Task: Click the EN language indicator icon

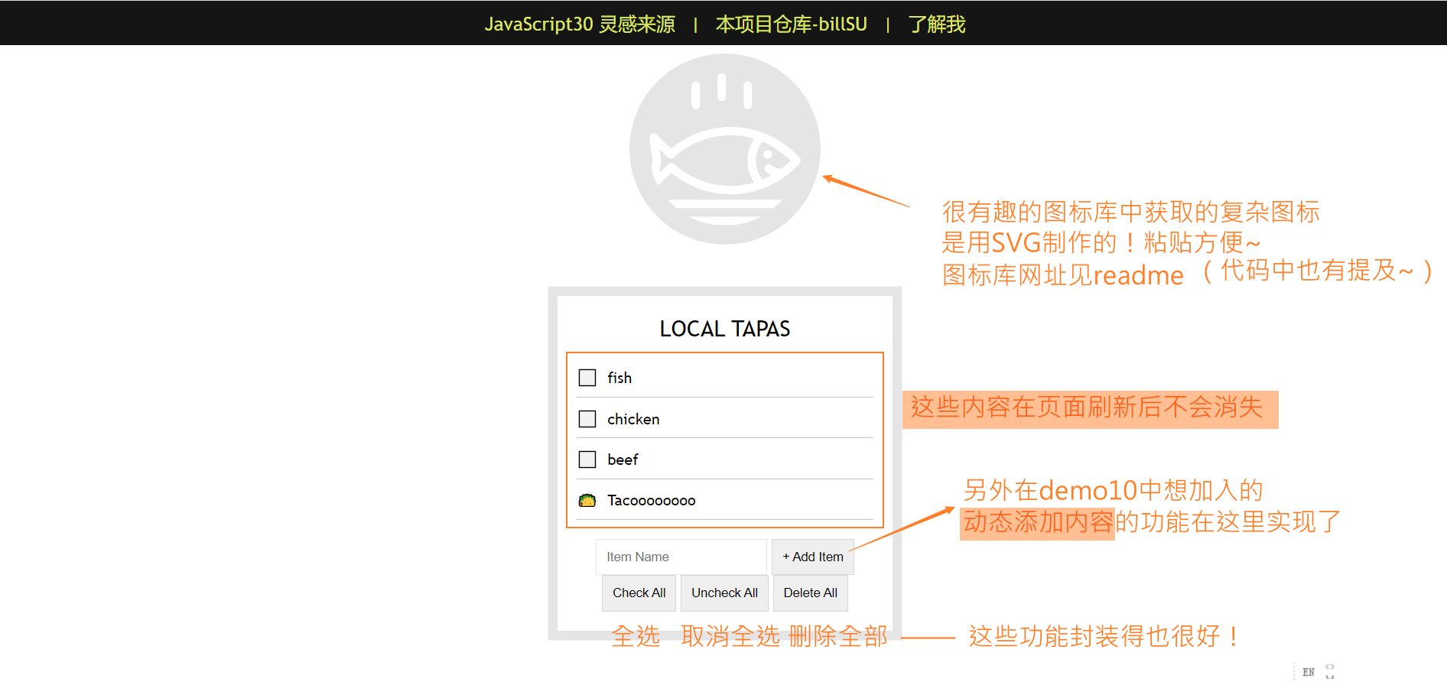Action: 1309,672
